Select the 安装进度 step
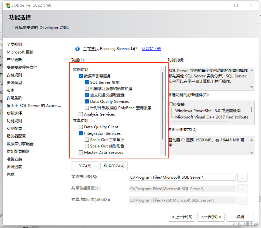 pos(14,167)
